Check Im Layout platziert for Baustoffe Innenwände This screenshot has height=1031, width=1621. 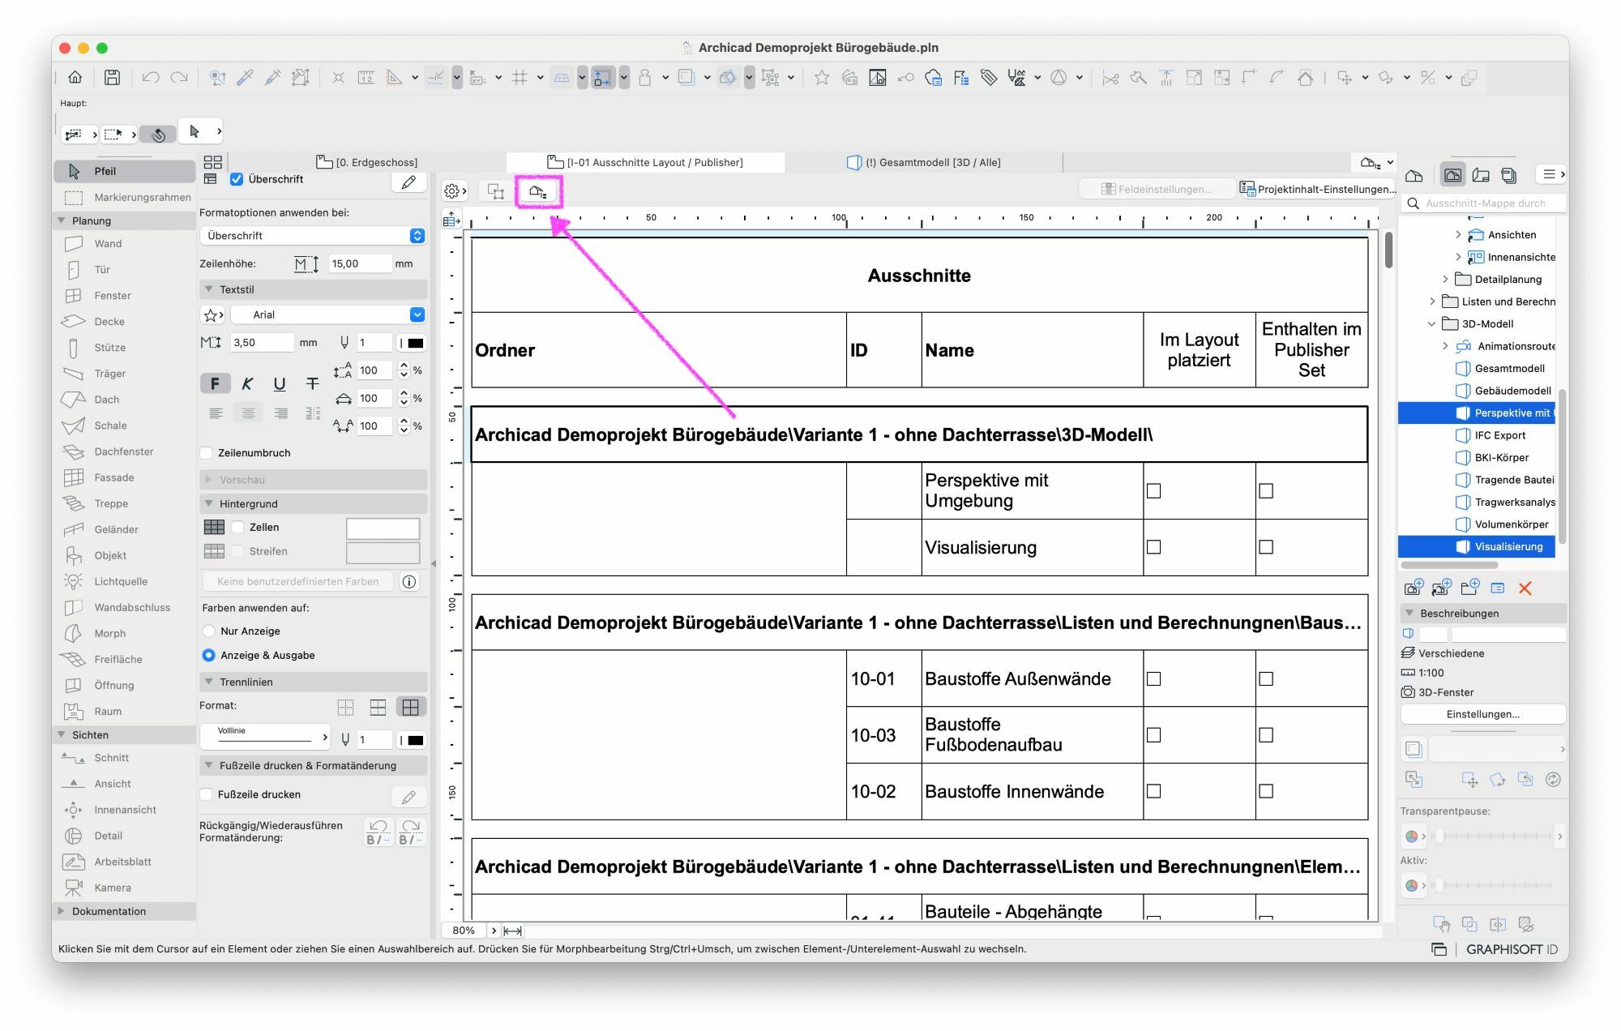pyautogui.click(x=1153, y=791)
